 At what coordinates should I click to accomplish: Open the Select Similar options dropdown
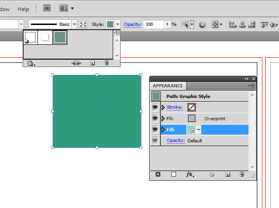tap(192, 24)
